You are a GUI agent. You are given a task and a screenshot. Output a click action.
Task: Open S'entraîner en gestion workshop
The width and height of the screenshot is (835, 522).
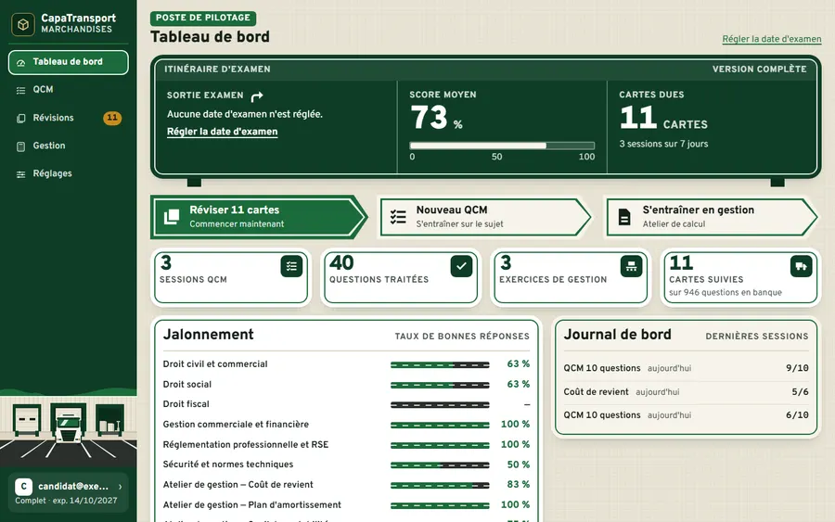tap(712, 217)
